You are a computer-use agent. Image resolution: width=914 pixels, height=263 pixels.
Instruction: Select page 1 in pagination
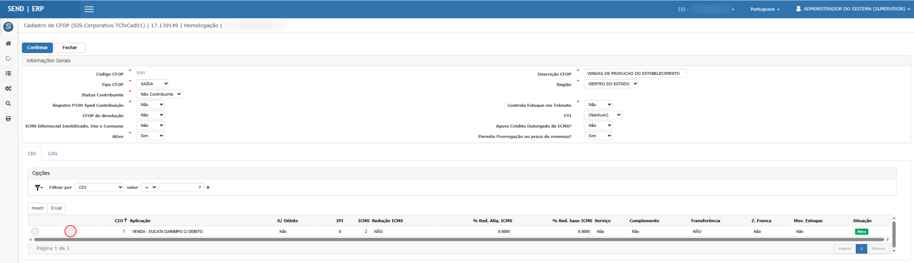tap(861, 248)
